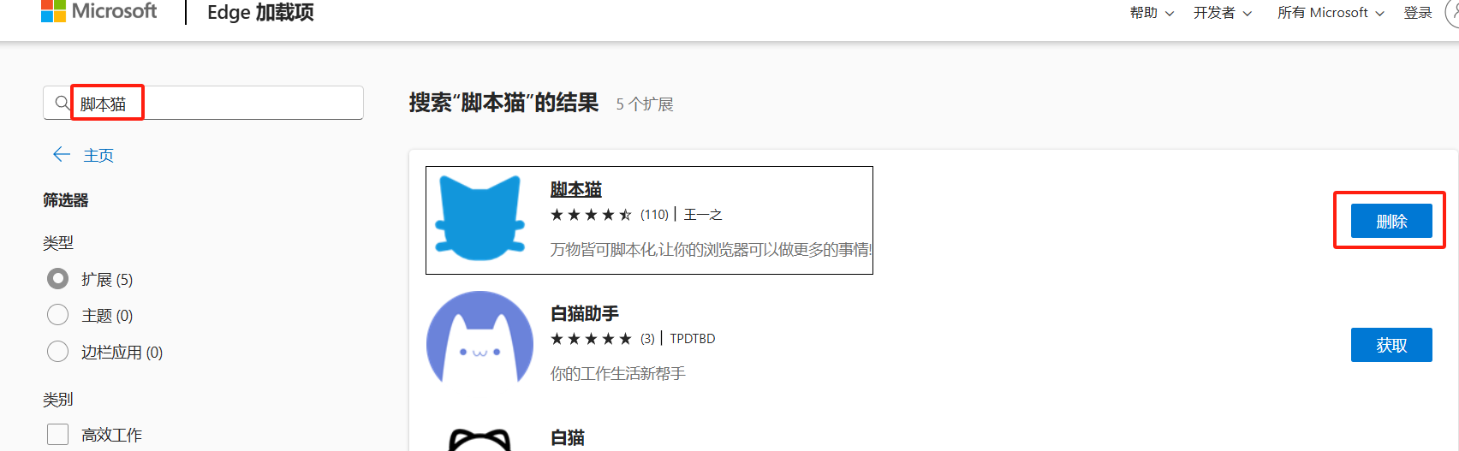Image resolution: width=1459 pixels, height=451 pixels.
Task: Click the 登录 sign-in link
Action: click(1418, 13)
